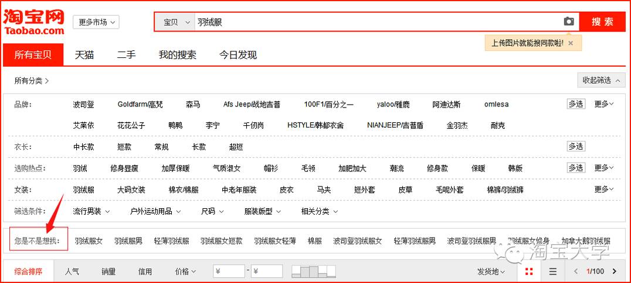Image resolution: width=631 pixels, height=283 pixels.
Task: Open the 今日发现 tab
Action: [238, 54]
